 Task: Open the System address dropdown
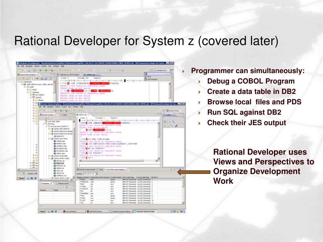click(x=96, y=174)
